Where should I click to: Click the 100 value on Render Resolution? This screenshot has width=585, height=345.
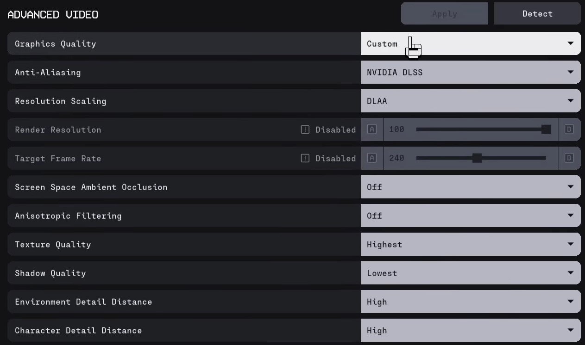pos(396,129)
